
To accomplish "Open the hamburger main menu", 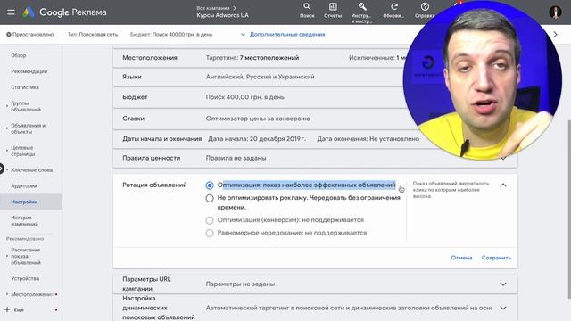I will [11, 12].
